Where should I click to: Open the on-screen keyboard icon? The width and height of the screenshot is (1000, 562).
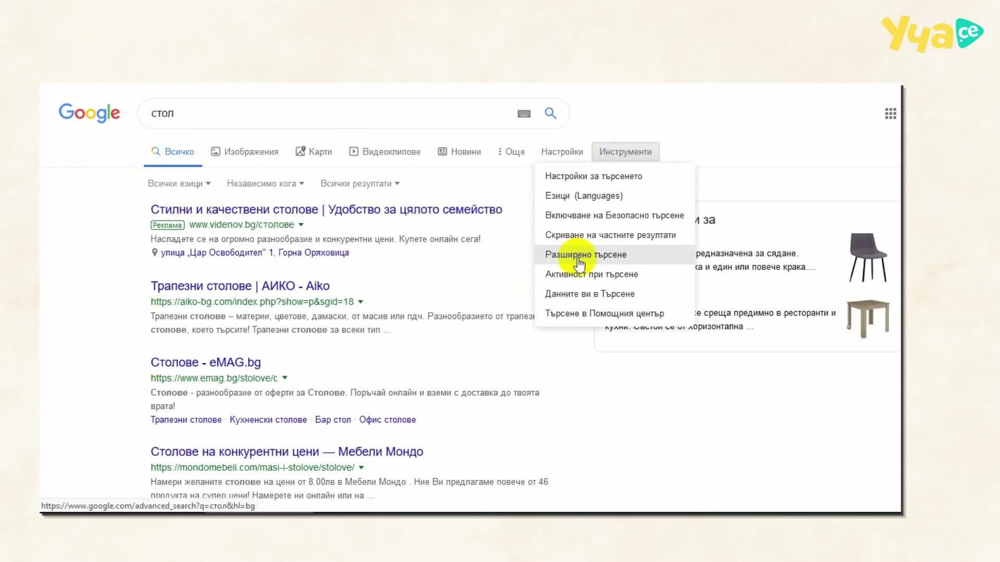[x=524, y=113]
